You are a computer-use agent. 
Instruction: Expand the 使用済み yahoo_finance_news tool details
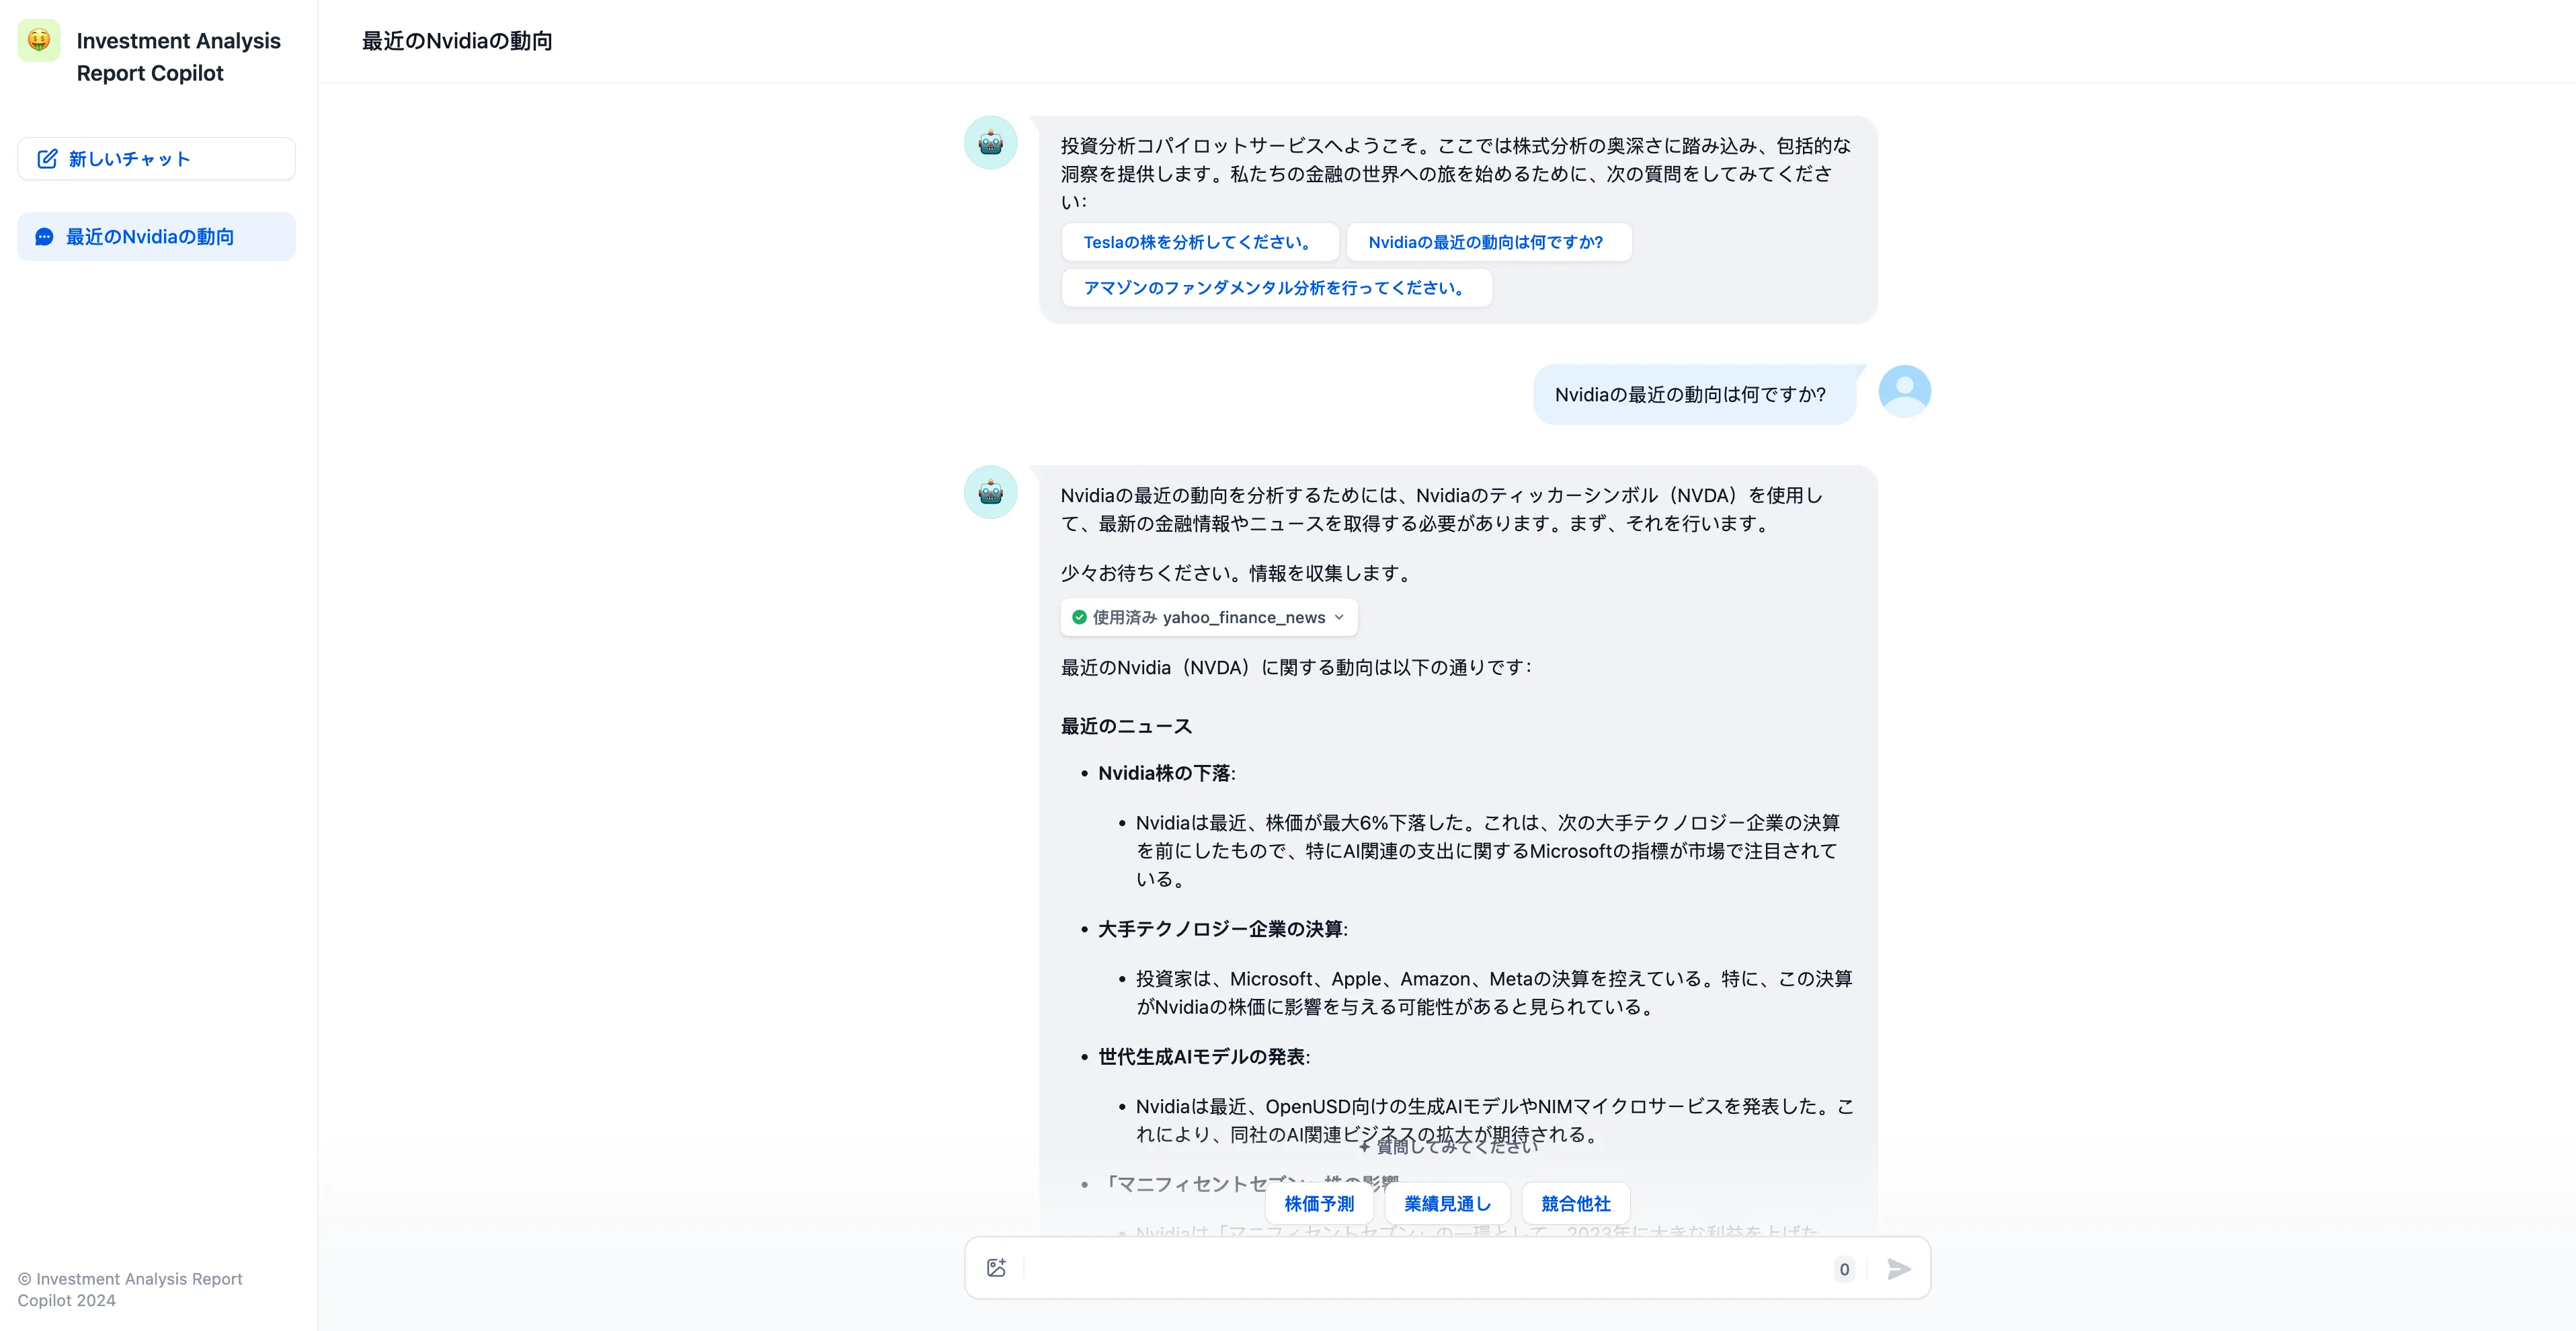coord(1209,617)
